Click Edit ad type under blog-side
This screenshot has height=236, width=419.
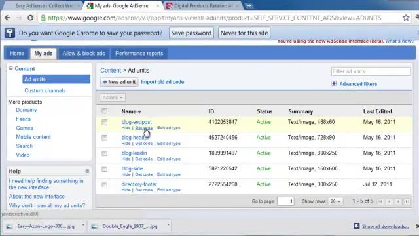pos(169,174)
